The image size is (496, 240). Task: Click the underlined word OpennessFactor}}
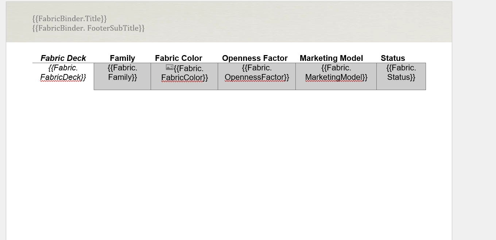(x=257, y=77)
